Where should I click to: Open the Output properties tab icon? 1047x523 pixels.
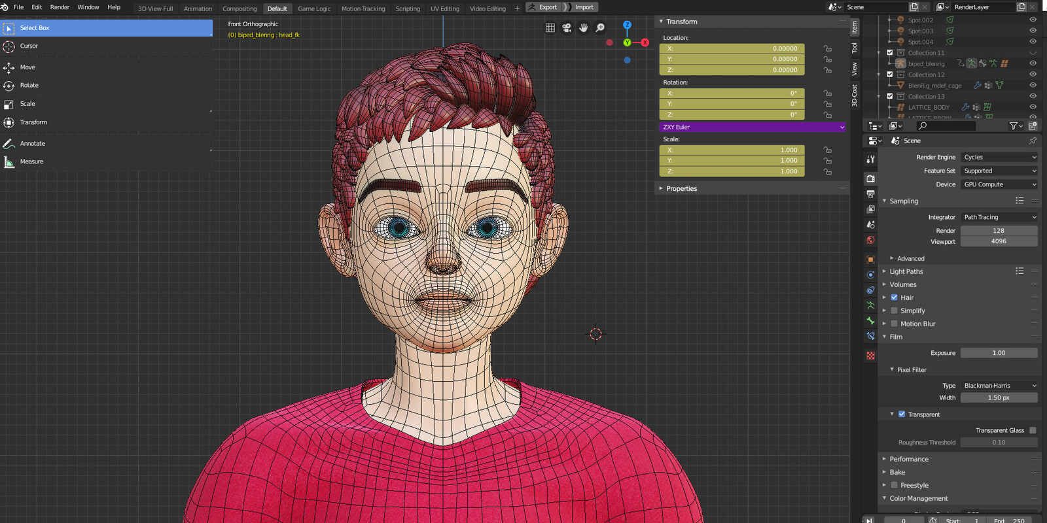[x=870, y=194]
